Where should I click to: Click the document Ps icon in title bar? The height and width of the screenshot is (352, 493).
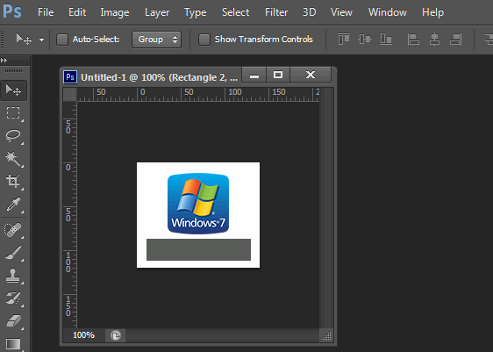click(x=70, y=76)
